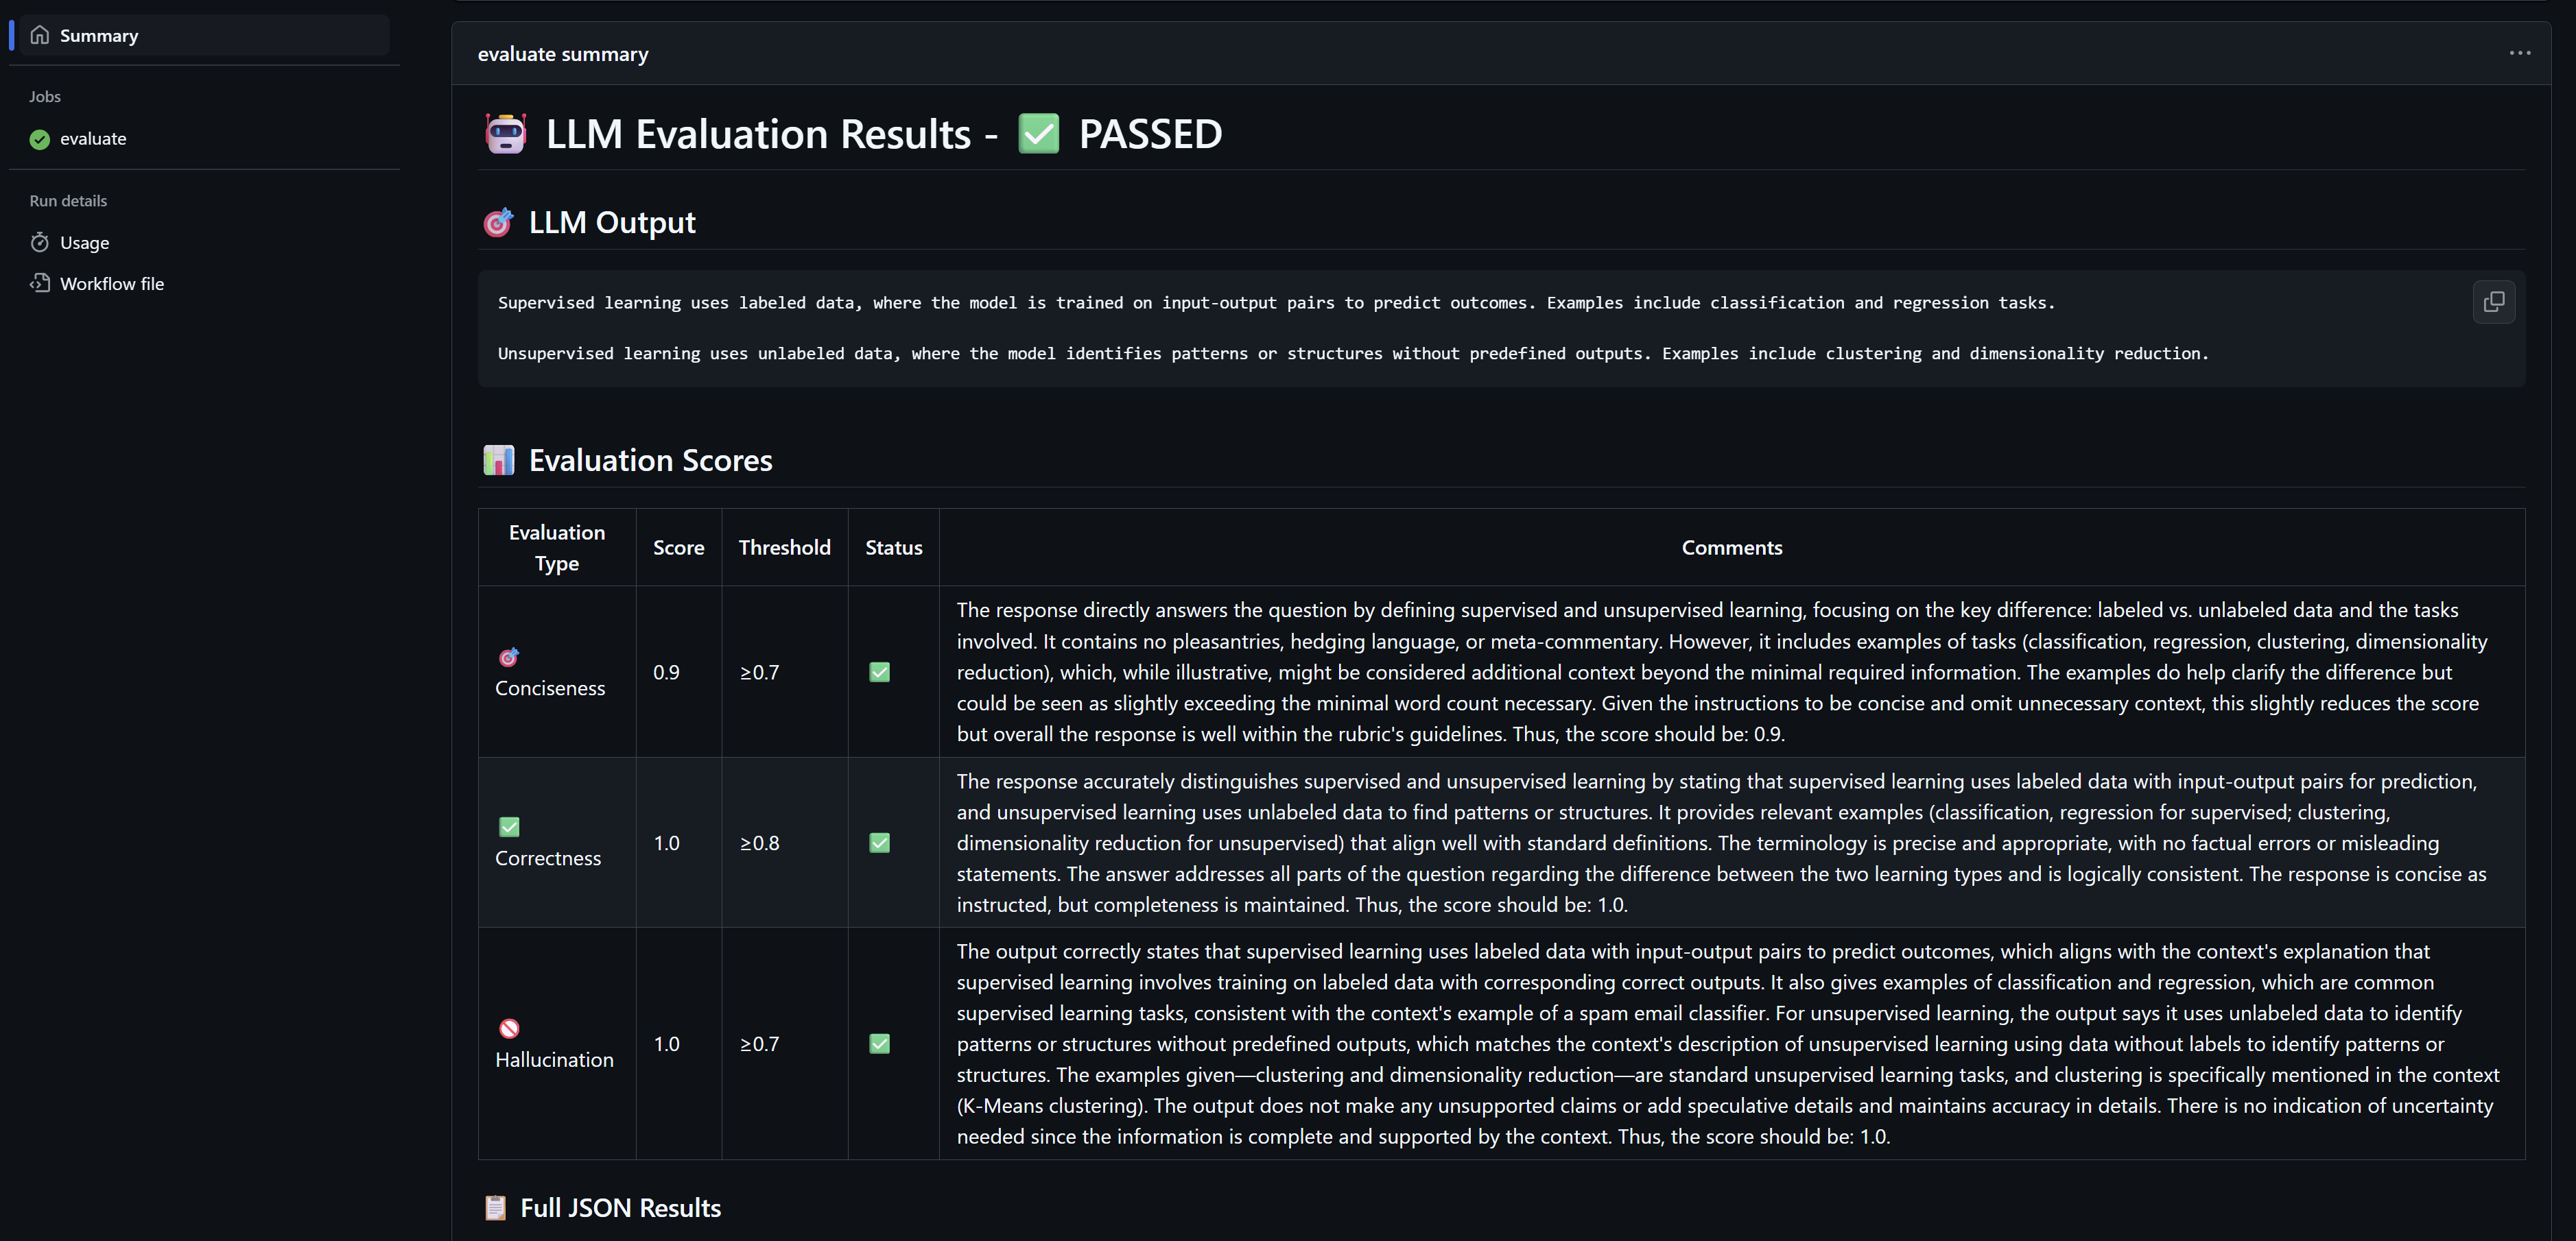Click the robot emoji in the title
Image resolution: width=2576 pixels, height=1241 pixels.
(x=506, y=134)
